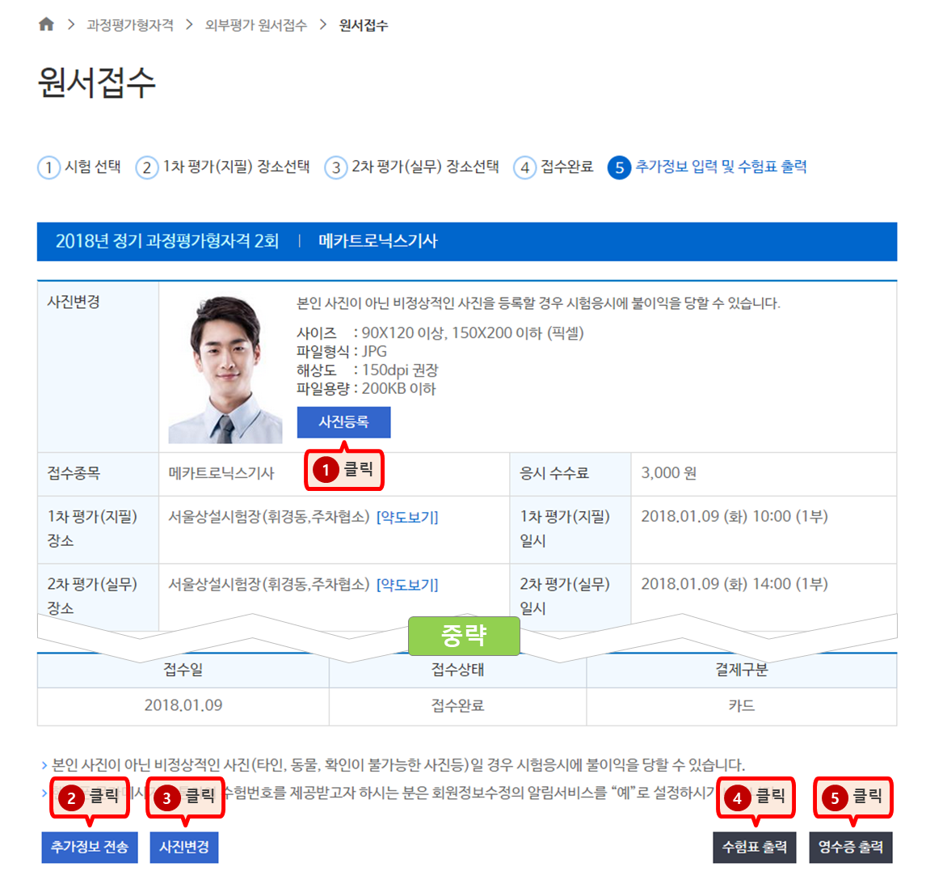Screen dimensions: 926x880
Task: Select step 2 1차 평가(지필) 장소선택
Action: click(x=223, y=167)
